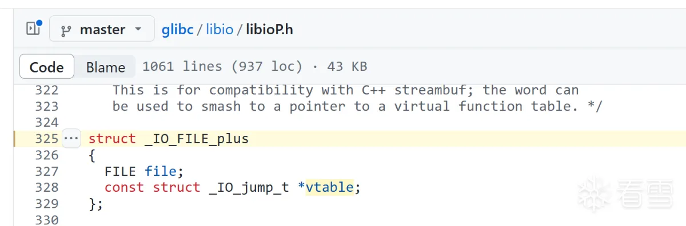The image size is (686, 226).
Task: Click the FILE type on line 327
Action: click(x=120, y=171)
